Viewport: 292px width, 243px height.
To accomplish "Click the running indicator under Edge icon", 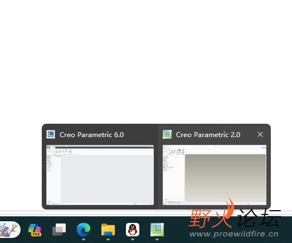I will point(84,239).
